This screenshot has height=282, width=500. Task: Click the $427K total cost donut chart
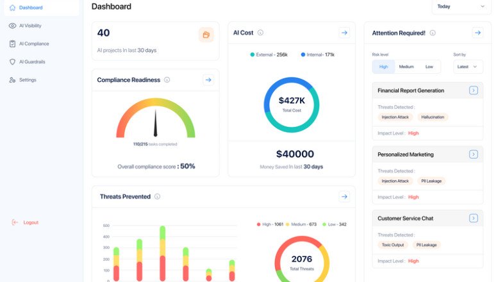(292, 104)
